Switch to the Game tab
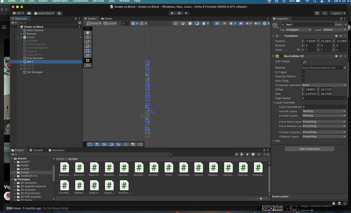Viewport: 351px width, 213px height. [106, 19]
